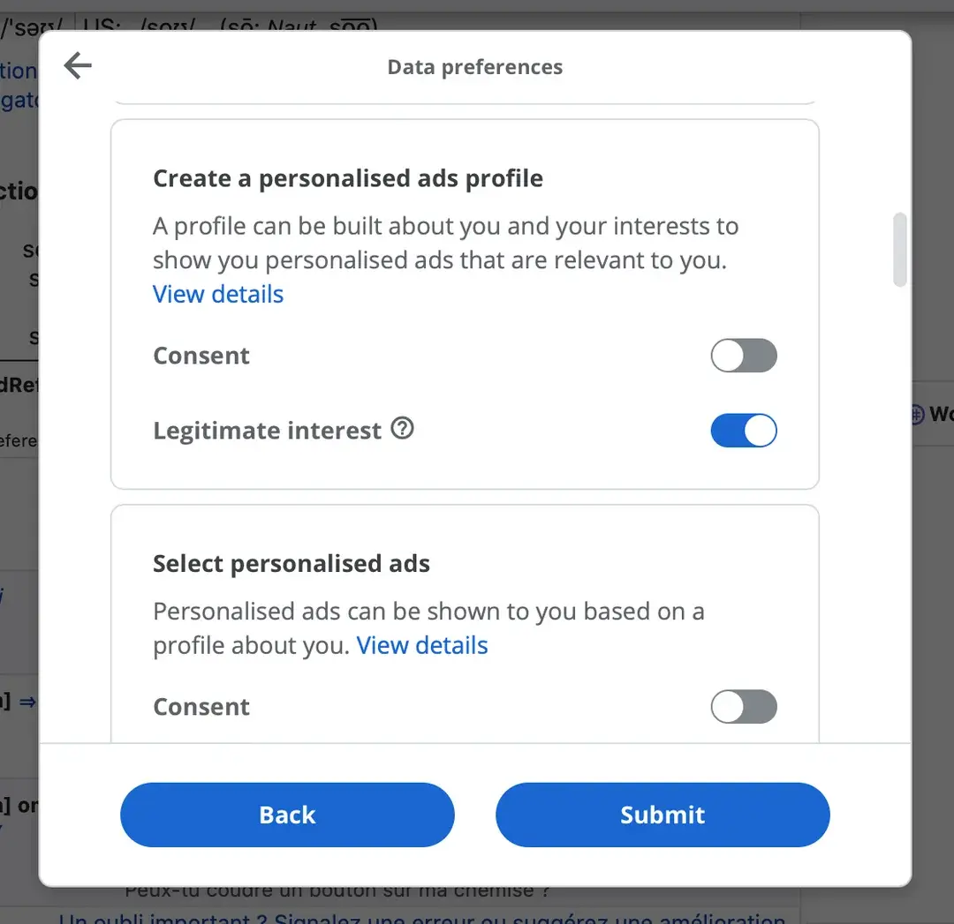954x924 pixels.
Task: Click the dialog's vertical scrollbar thumb
Action: point(899,249)
